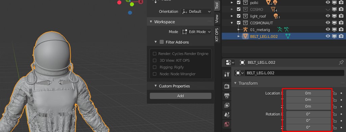346x132 pixels.
Task: Open the Mode dropdown showing Edit Mode
Action: (x=196, y=32)
